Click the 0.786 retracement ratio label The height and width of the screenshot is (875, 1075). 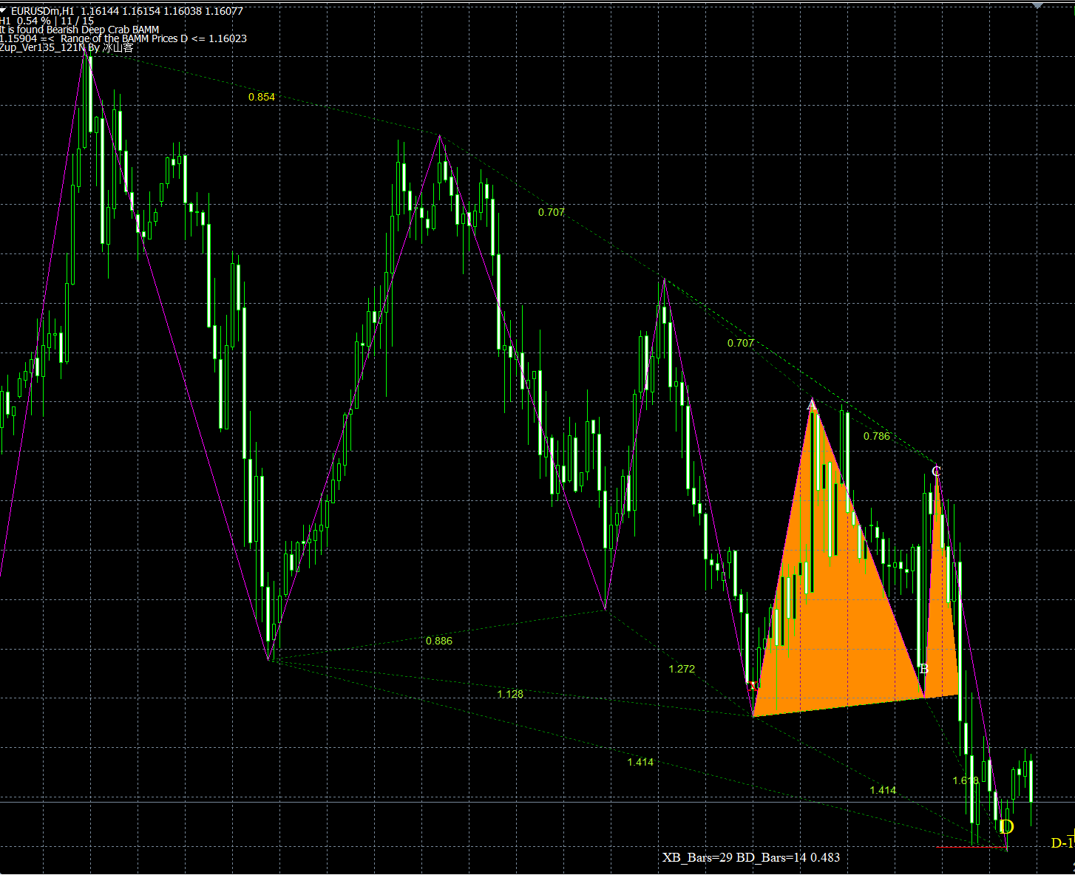876,436
